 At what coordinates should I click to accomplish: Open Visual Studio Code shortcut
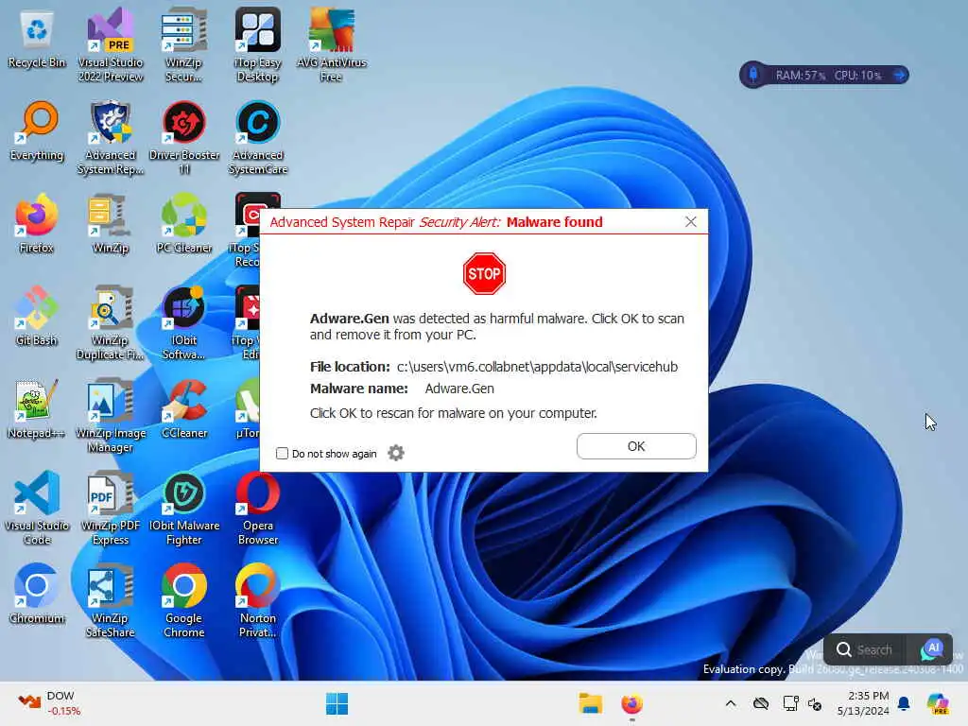37,508
